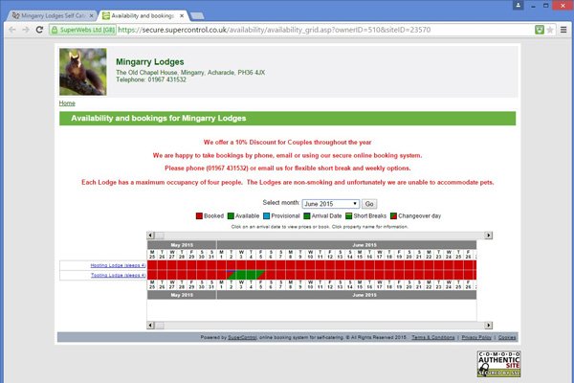
Task: Open the Tooling Lodge property link
Action: pos(117,275)
